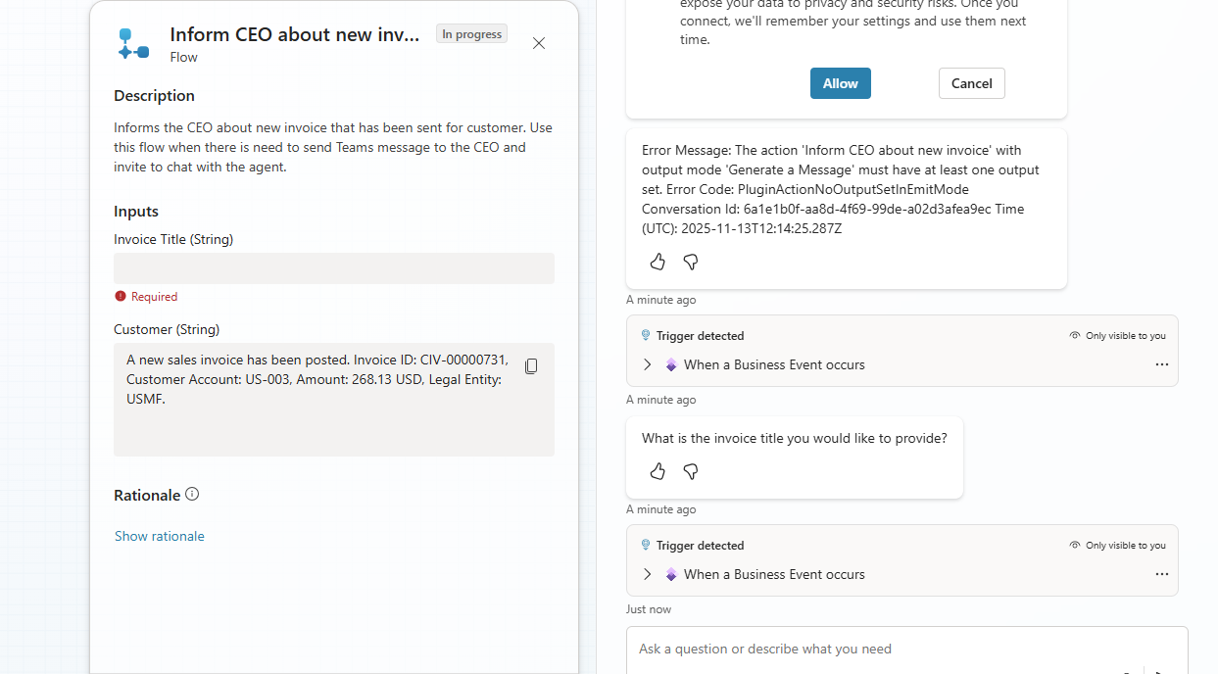Viewport: 1218px width, 674px height.
Task: Click the Rationale info icon
Action: [x=192, y=494]
